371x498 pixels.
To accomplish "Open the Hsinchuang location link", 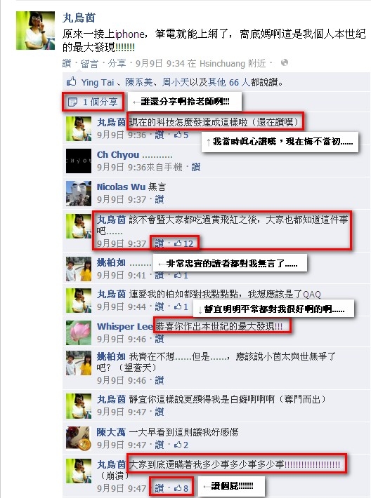I will coord(222,63).
